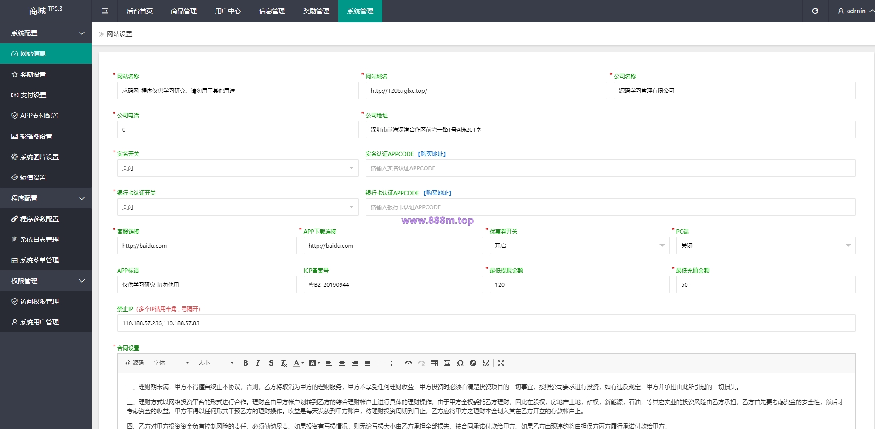Go to 后台首页 tab
Viewport: 875px width, 429px height.
pos(140,11)
